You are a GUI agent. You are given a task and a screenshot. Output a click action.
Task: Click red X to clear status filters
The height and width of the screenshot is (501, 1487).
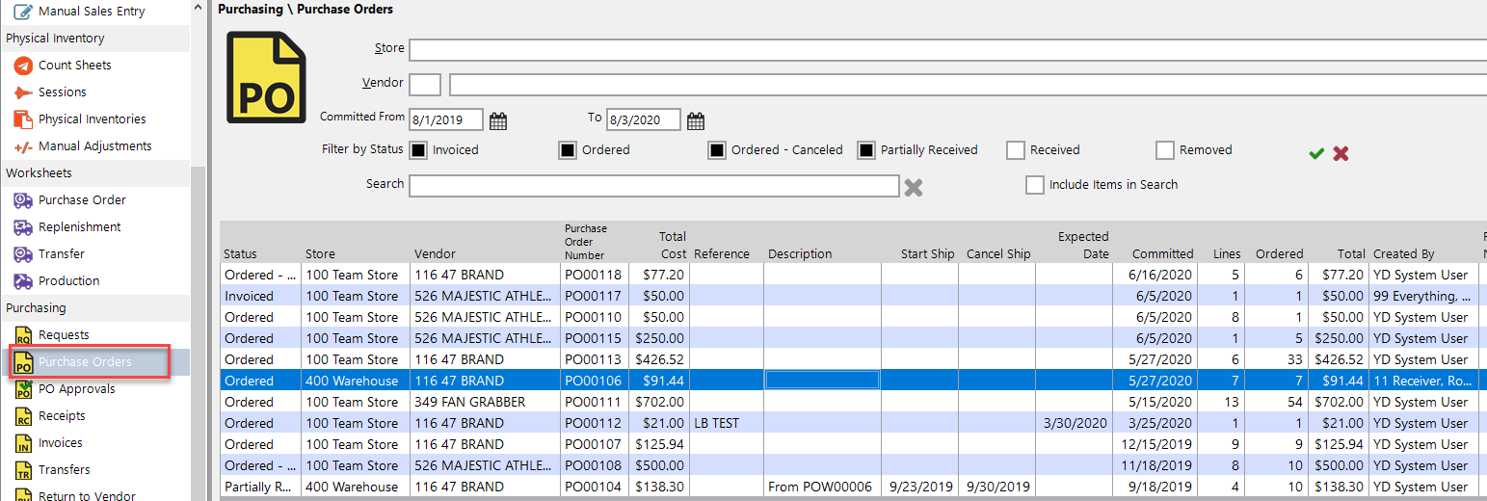pyautogui.click(x=1341, y=153)
